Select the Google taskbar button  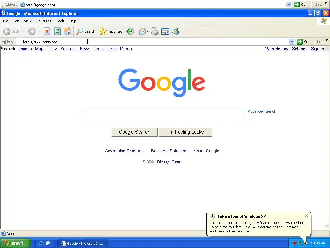click(x=83, y=243)
